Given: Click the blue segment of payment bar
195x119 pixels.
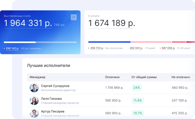Looking at the screenshot, I should (x=109, y=42).
